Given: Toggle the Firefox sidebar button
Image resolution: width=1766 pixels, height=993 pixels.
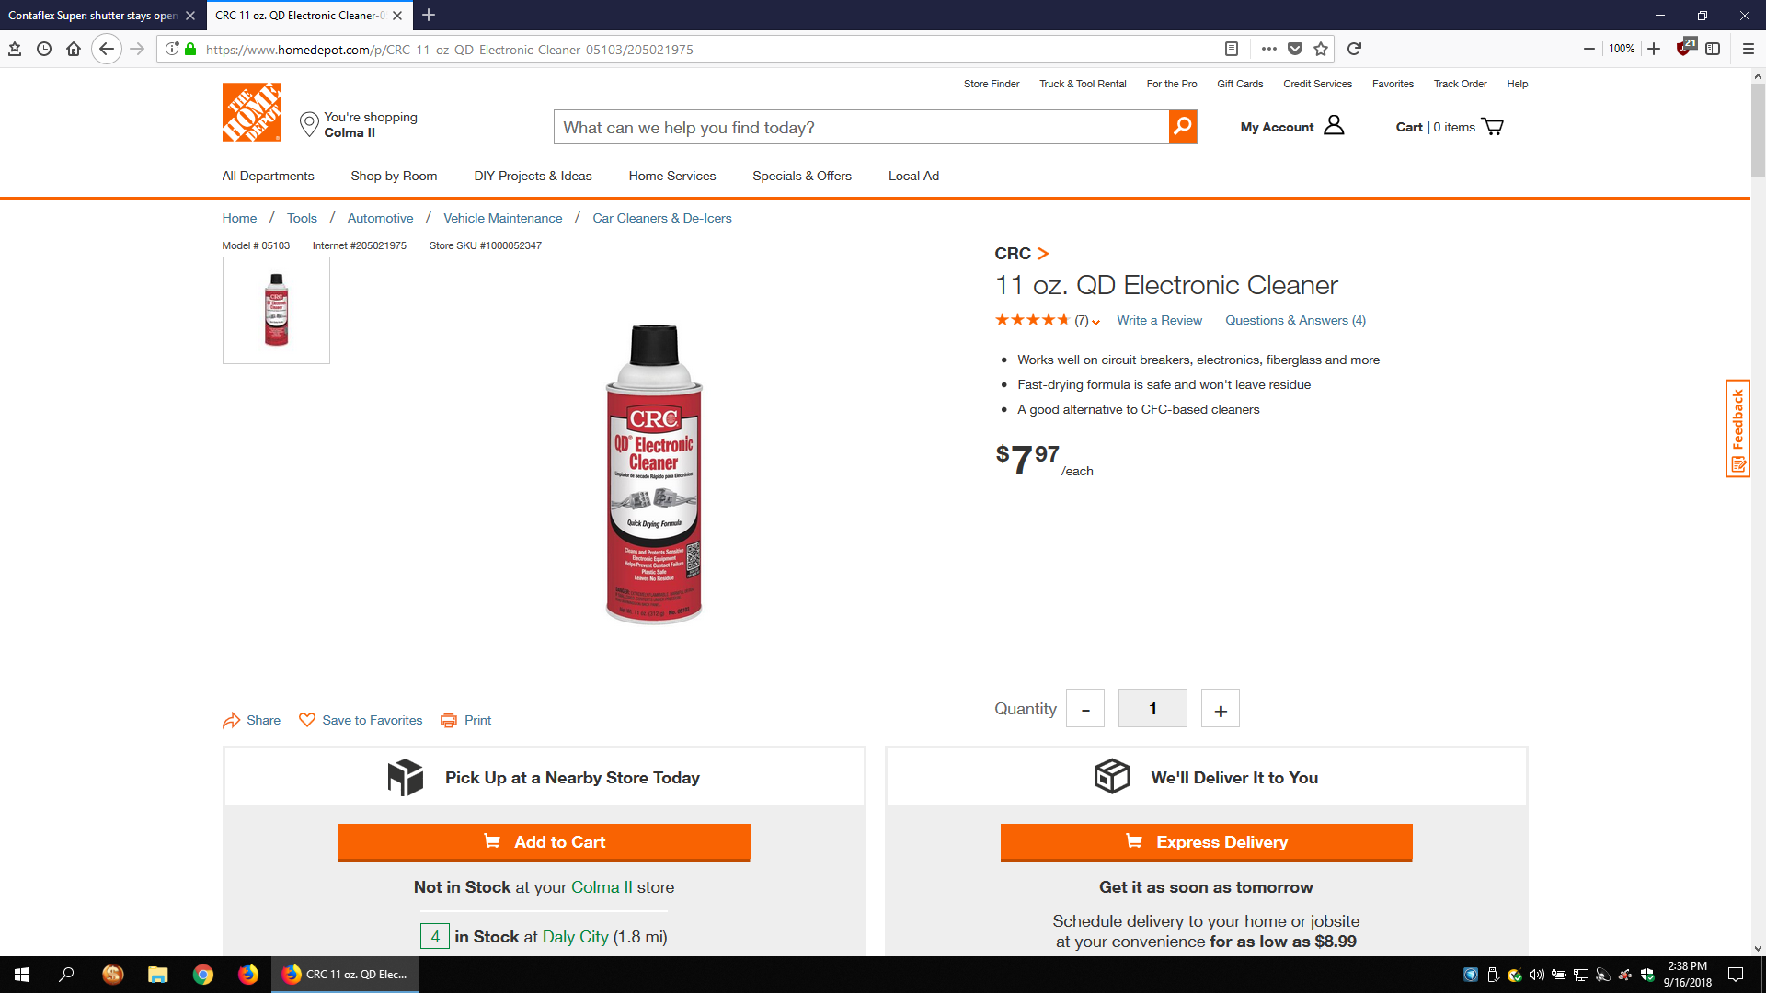Looking at the screenshot, I should (x=1713, y=49).
